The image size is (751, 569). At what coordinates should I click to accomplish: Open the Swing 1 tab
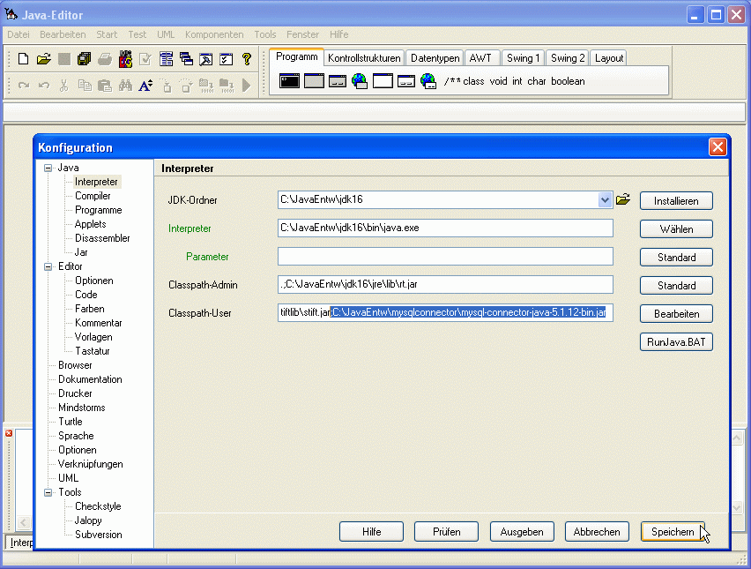coord(523,58)
